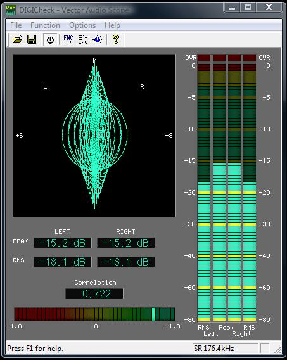Toggle the power start/stop button
Viewport: 287px width, 360px height.
(x=50, y=40)
